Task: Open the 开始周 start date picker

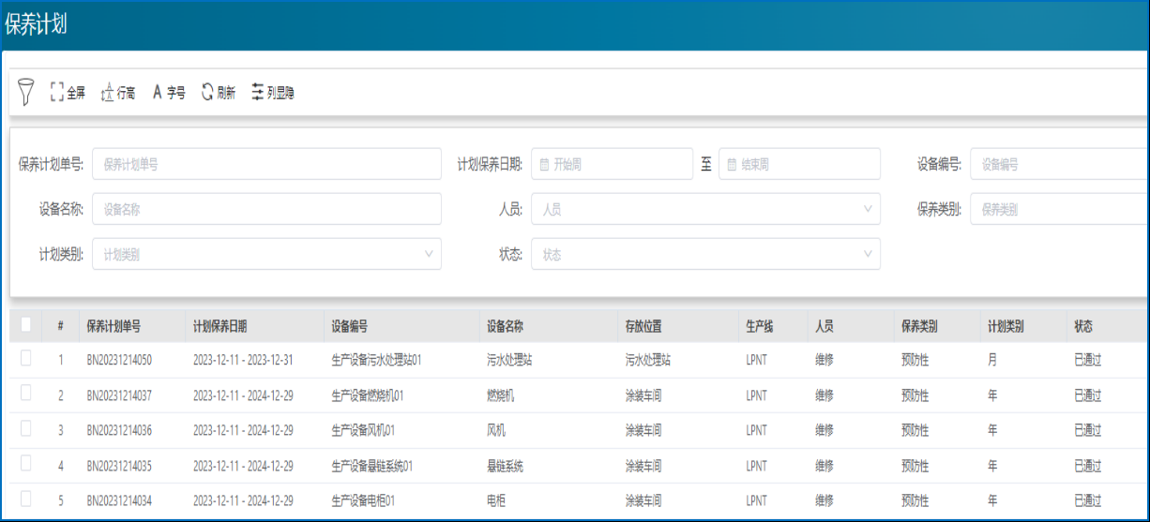Action: point(612,164)
